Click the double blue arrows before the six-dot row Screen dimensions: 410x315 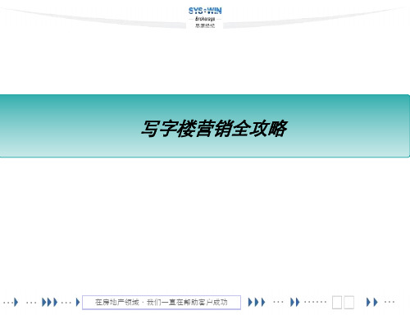tap(295, 302)
